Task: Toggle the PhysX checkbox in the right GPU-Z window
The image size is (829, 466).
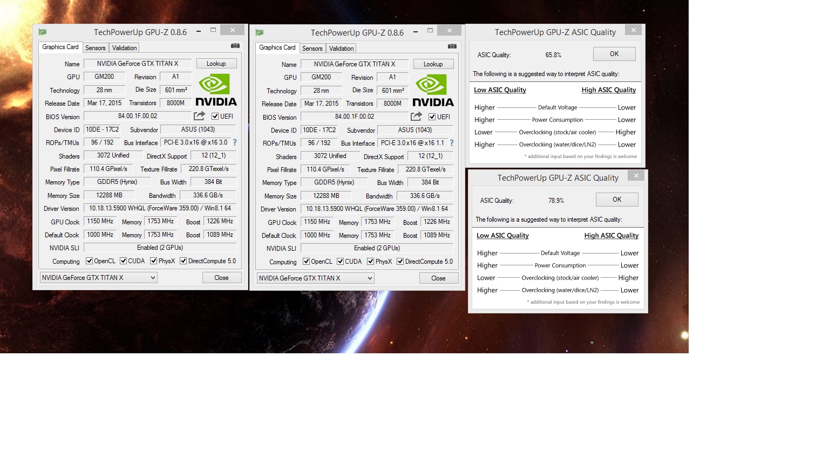Action: (370, 262)
